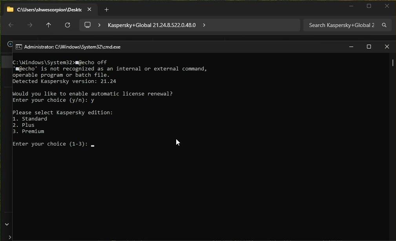Click the Back arrow in File Explorer
Image resolution: width=396 pixels, height=241 pixels.
click(11, 25)
